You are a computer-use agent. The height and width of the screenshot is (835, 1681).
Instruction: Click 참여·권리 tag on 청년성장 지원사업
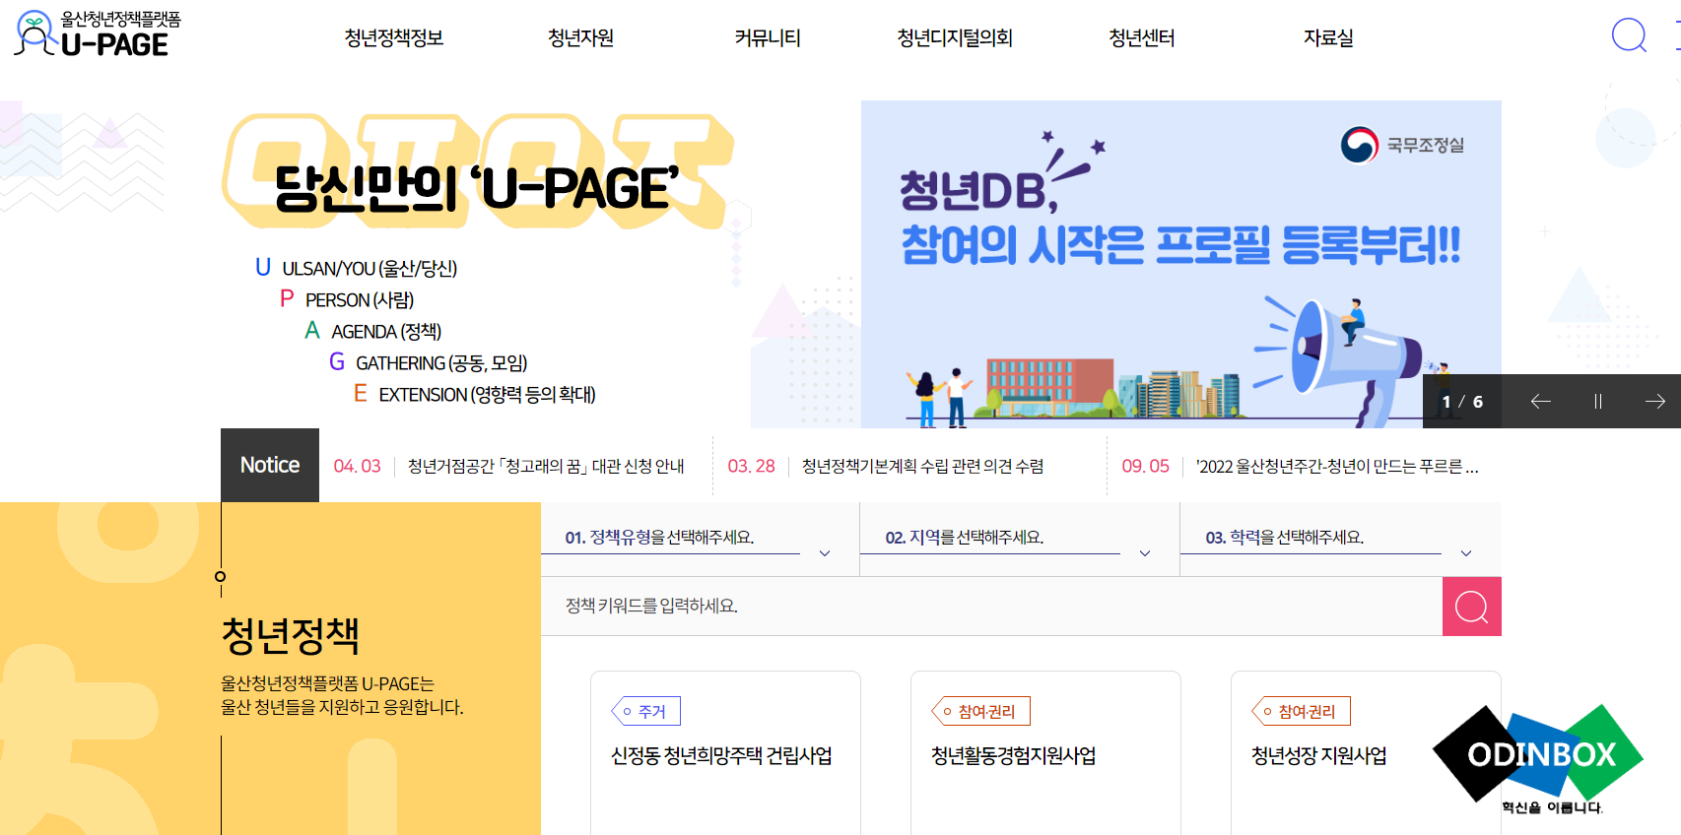point(1302,711)
